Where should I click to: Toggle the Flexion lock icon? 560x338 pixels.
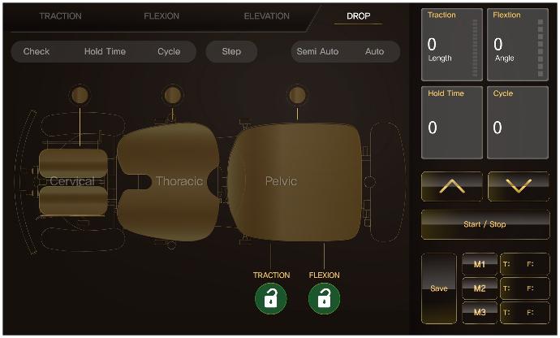click(x=324, y=298)
